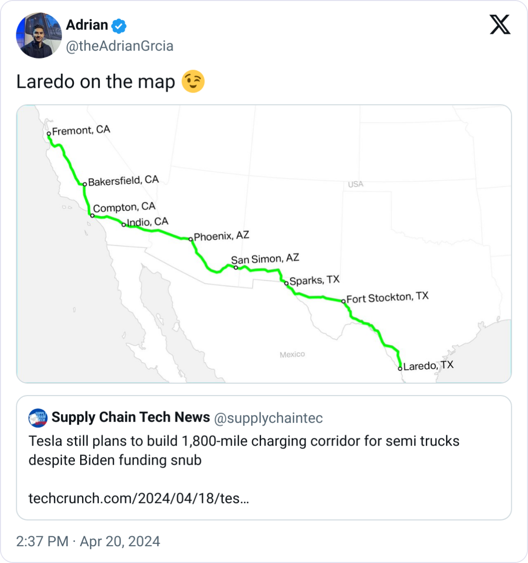Click the blue verified badge

click(119, 25)
